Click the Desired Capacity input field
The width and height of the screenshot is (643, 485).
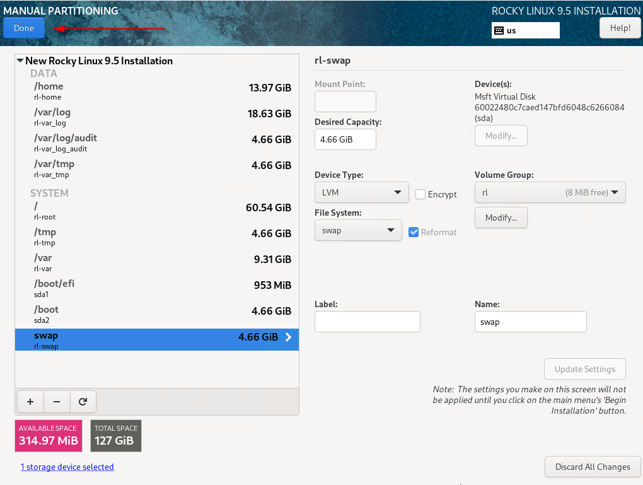click(345, 139)
